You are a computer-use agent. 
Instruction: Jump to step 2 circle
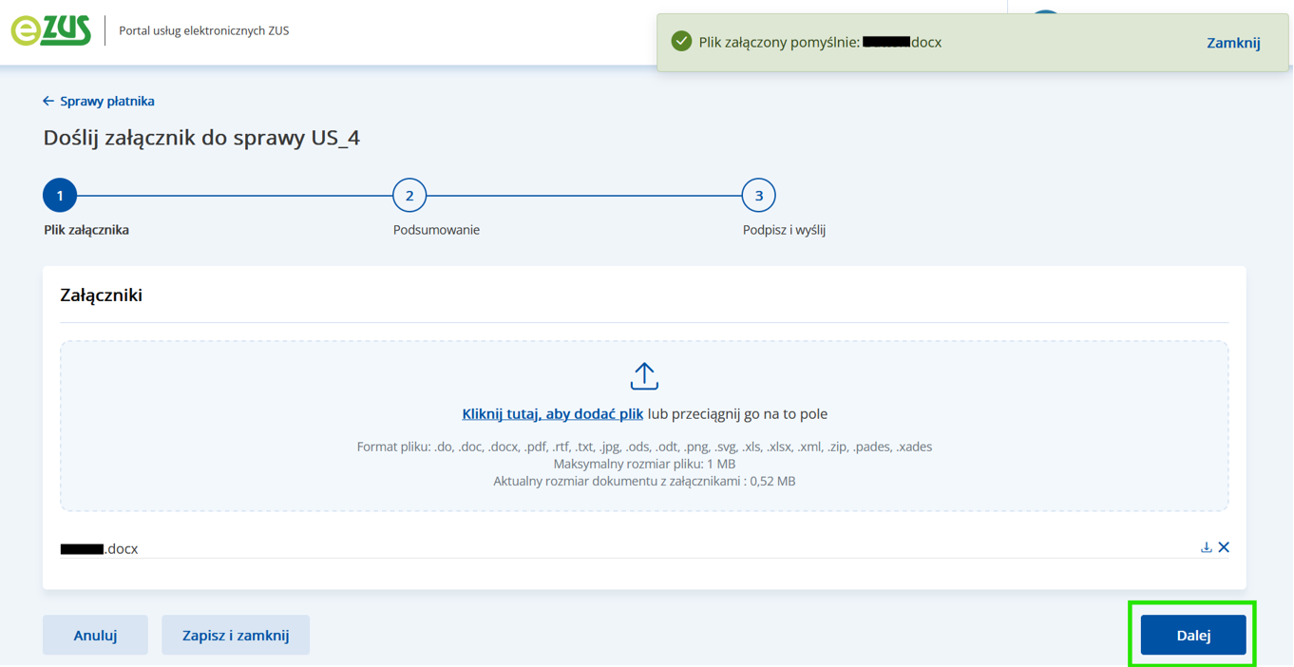pos(409,196)
